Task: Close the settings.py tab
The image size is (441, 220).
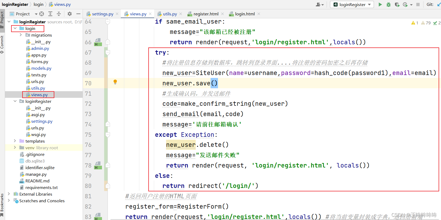Action: pyautogui.click(x=117, y=14)
